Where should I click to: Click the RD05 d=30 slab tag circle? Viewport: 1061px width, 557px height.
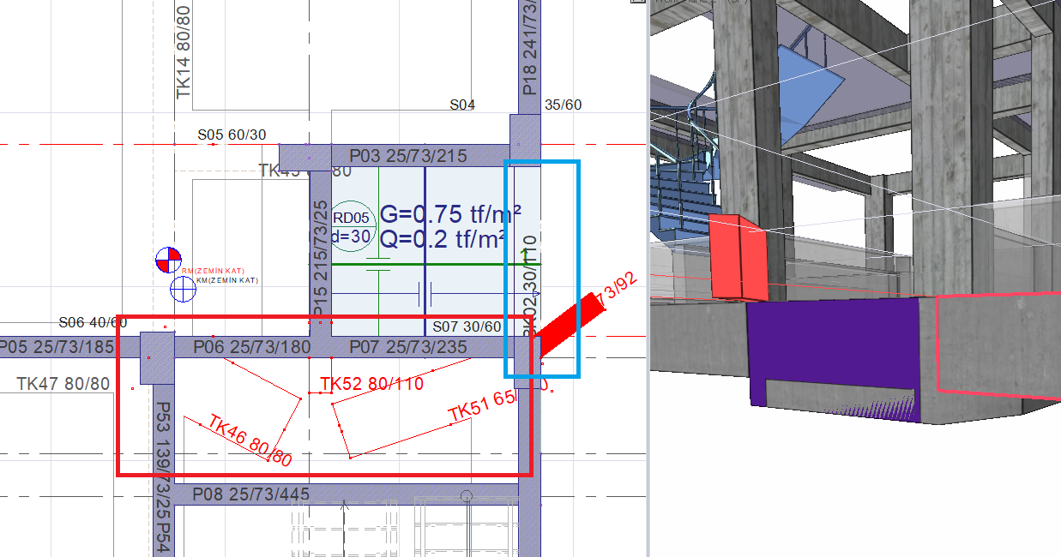(x=353, y=227)
